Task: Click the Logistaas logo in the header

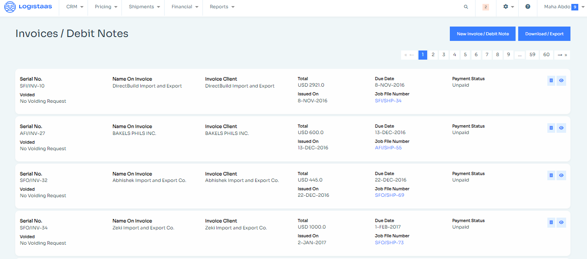Action: coord(28,7)
